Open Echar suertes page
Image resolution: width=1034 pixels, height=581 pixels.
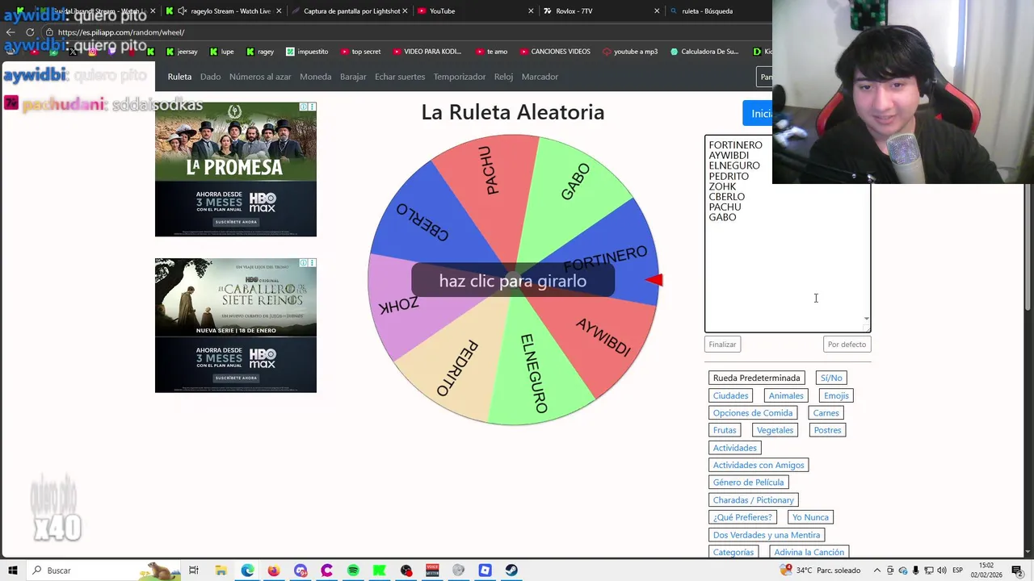(400, 77)
